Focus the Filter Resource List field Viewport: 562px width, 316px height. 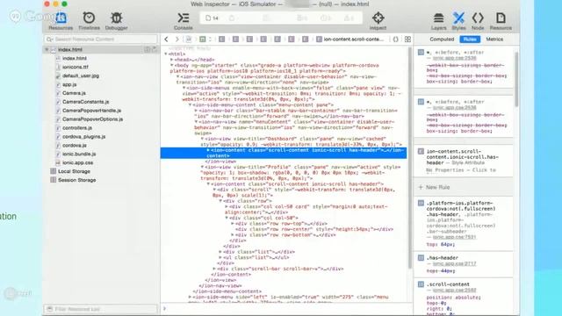[101, 309]
